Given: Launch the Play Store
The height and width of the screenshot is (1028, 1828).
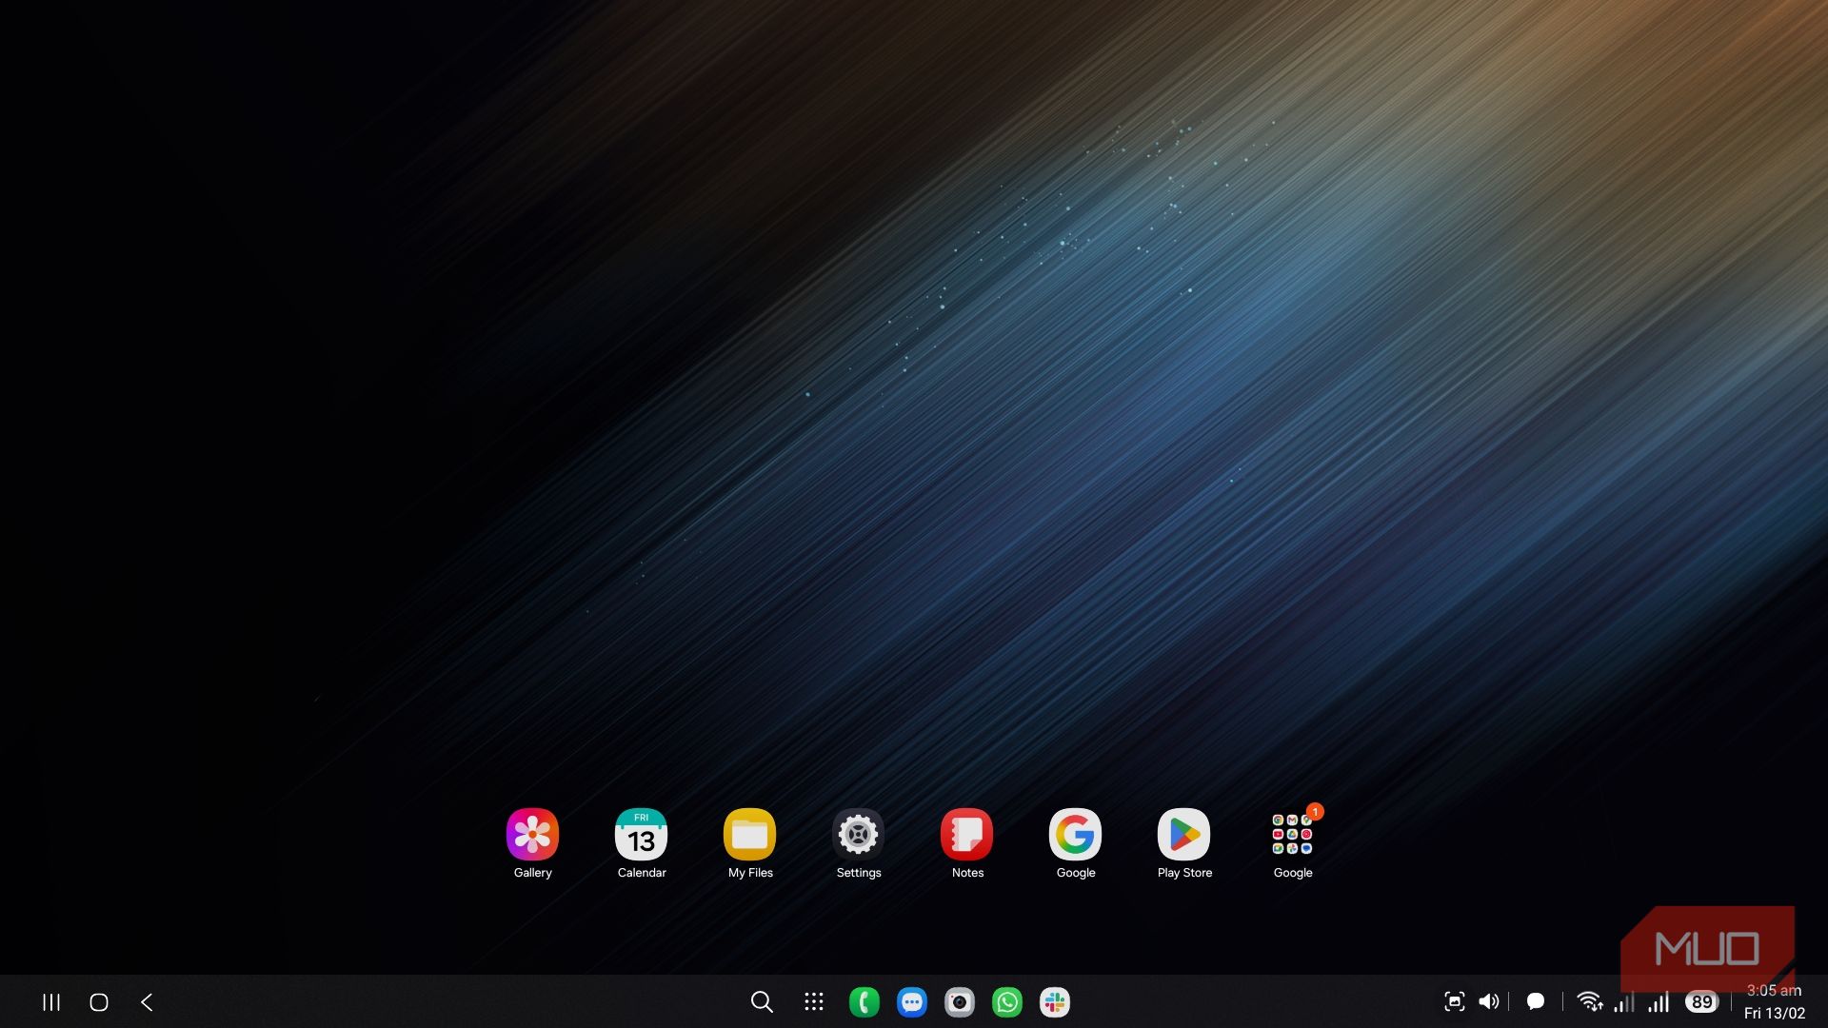Looking at the screenshot, I should [x=1183, y=835].
